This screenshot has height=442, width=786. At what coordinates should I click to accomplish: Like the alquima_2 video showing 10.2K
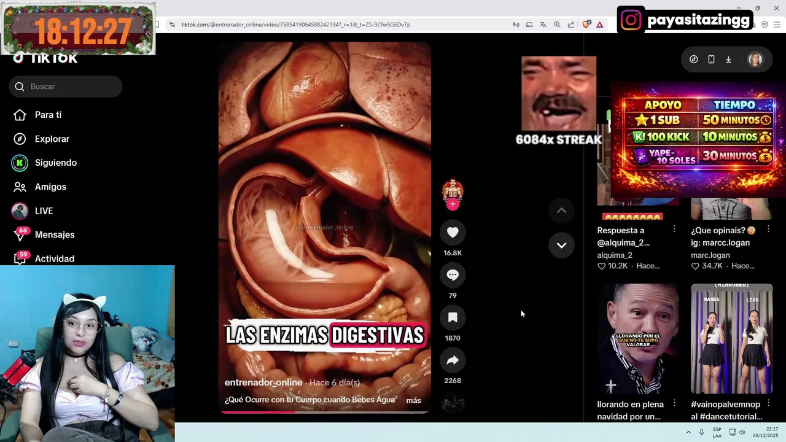(602, 266)
